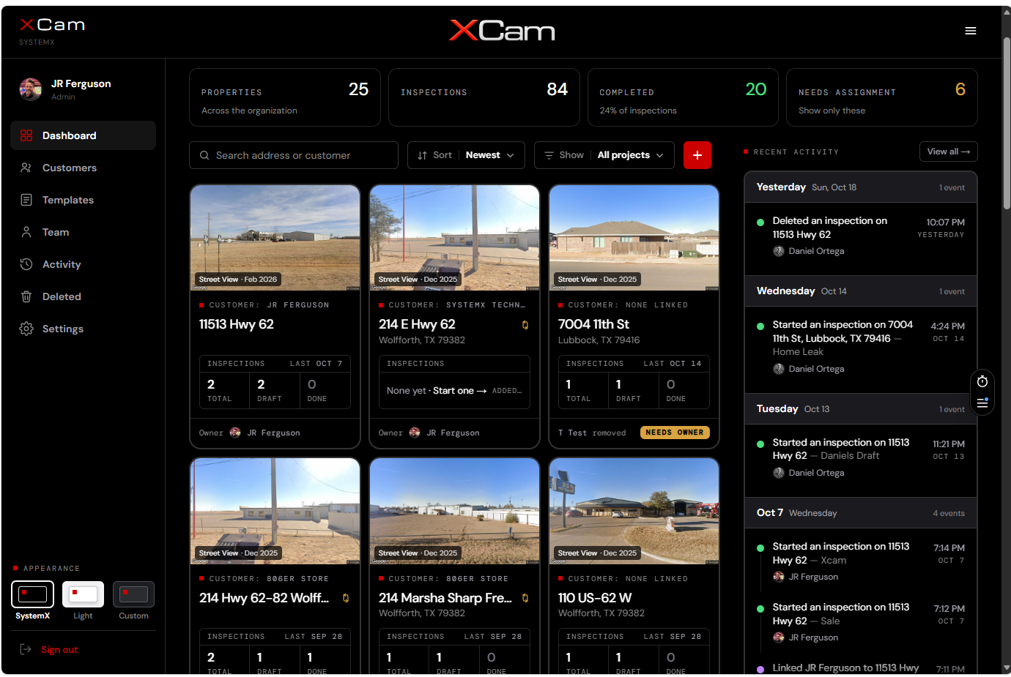Image resolution: width=1011 pixels, height=677 pixels.
Task: Sign out of the account
Action: [59, 650]
